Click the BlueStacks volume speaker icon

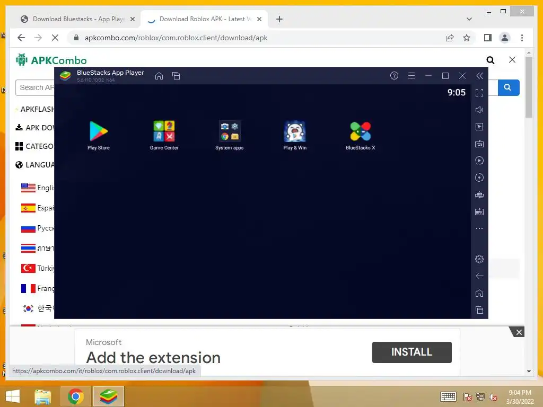click(x=479, y=110)
